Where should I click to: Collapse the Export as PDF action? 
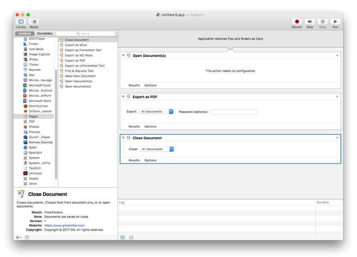pos(123,96)
